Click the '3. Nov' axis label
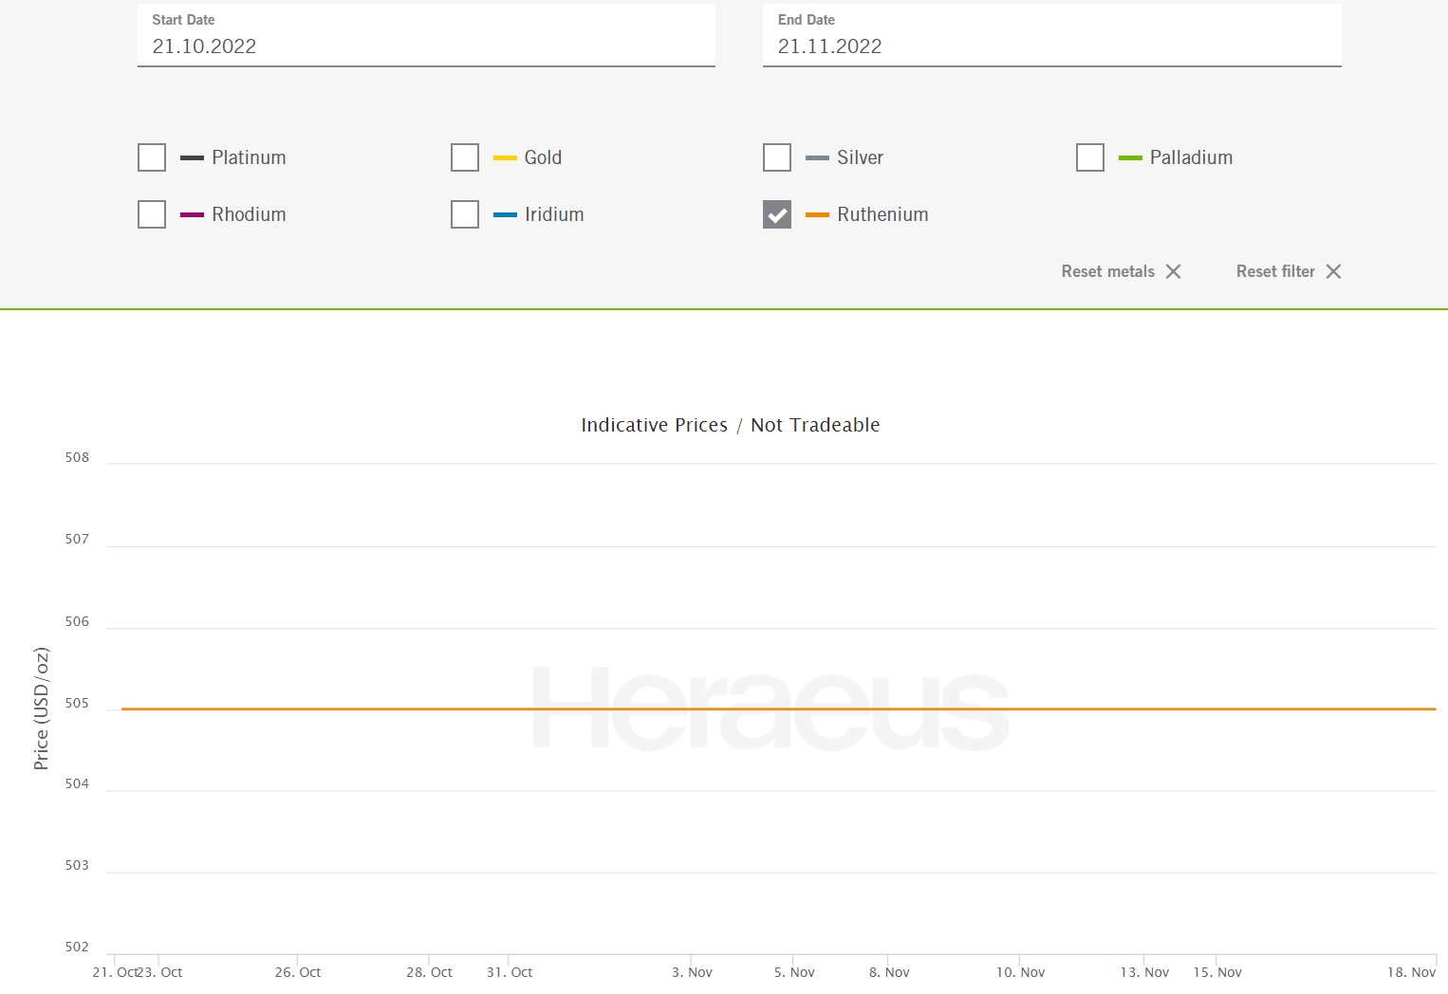This screenshot has width=1448, height=994. point(692,972)
